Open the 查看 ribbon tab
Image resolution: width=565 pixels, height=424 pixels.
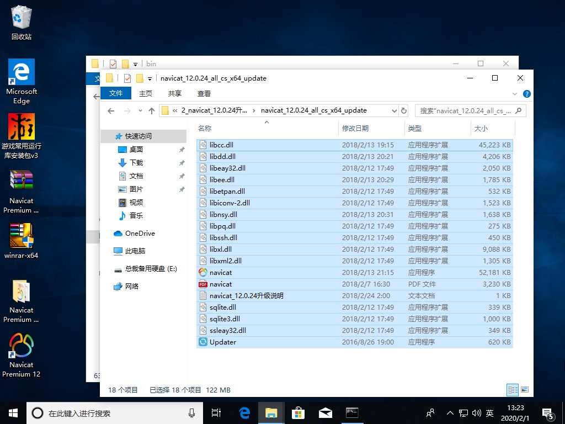[204, 94]
